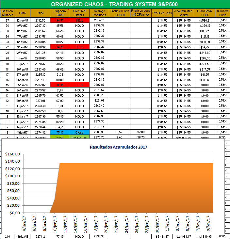The height and width of the screenshot is (239, 230).
Task: Select drawdown '-$1 639,95' in bottom row
Action: pyautogui.click(x=205, y=237)
